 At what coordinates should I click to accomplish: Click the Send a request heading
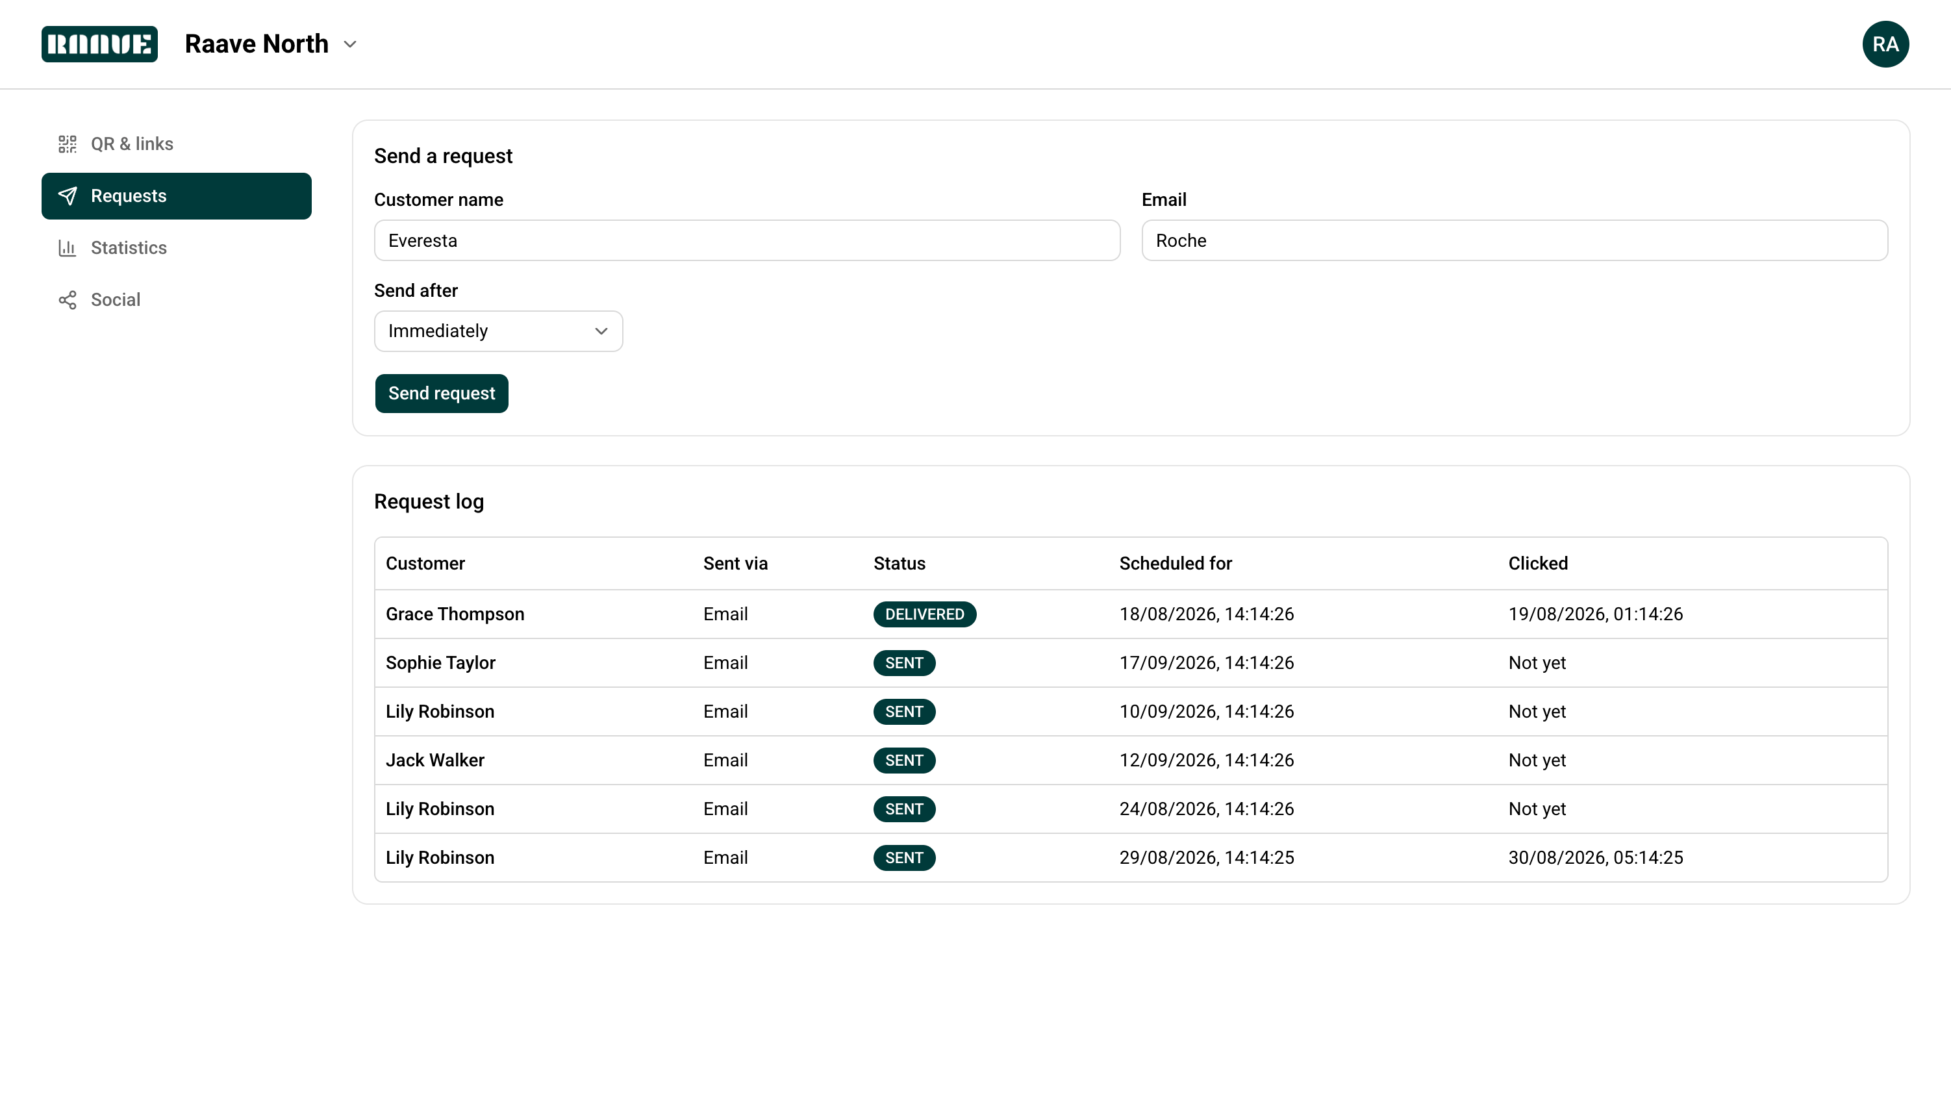[x=443, y=156]
